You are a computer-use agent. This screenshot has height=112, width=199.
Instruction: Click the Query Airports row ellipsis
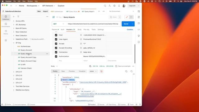click(x=47, y=54)
